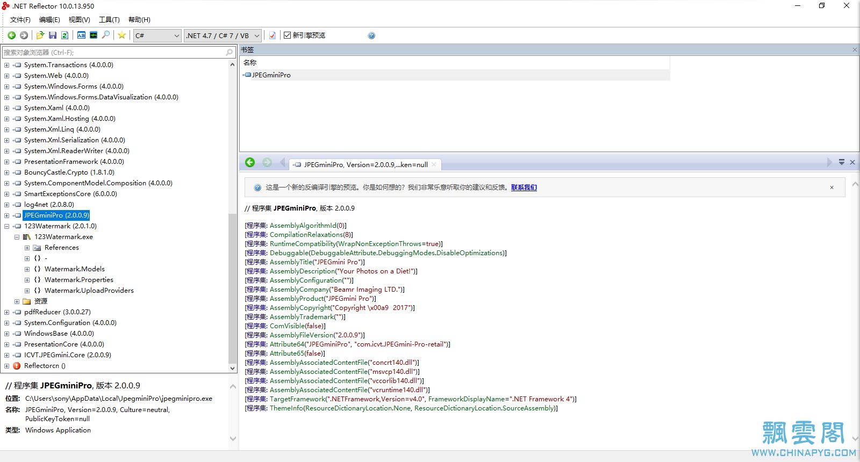Click the 名称 column header in bookmarks
Viewport: 860px width, 462px height.
pos(250,63)
